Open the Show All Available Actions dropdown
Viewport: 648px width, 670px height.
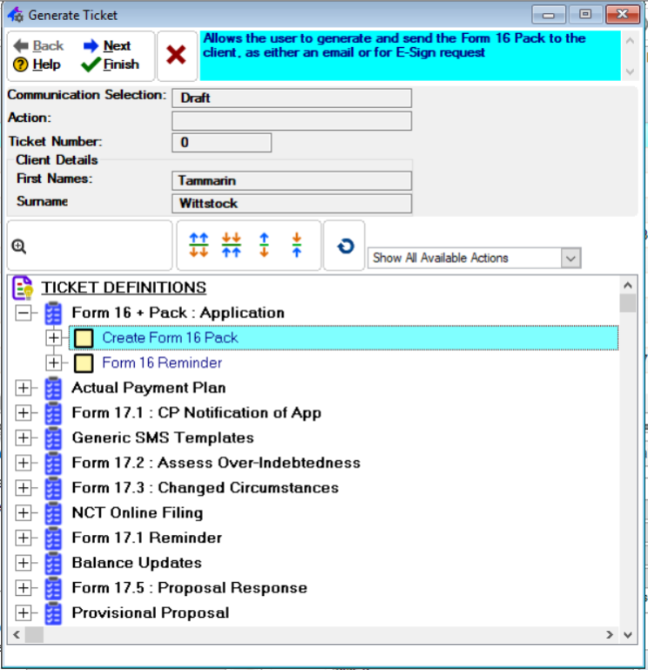(570, 258)
